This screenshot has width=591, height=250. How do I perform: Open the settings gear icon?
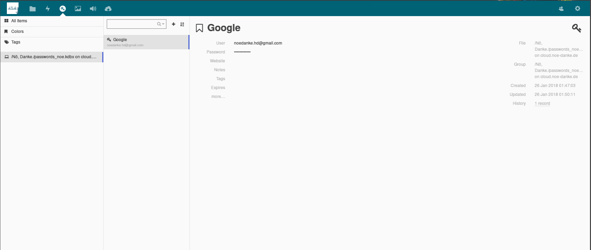click(x=578, y=9)
